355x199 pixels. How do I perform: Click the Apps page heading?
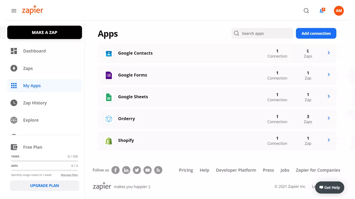pyautogui.click(x=108, y=34)
